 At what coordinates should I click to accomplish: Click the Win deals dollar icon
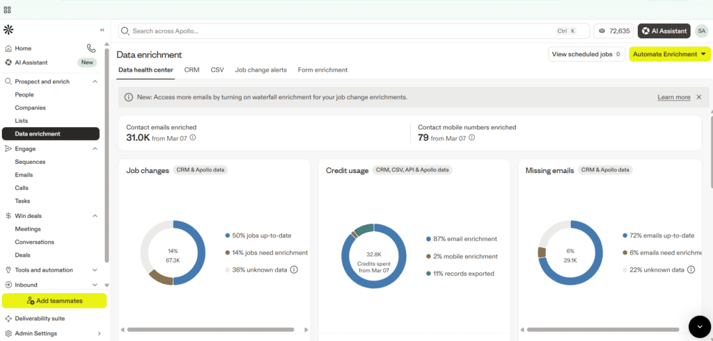pos(8,216)
